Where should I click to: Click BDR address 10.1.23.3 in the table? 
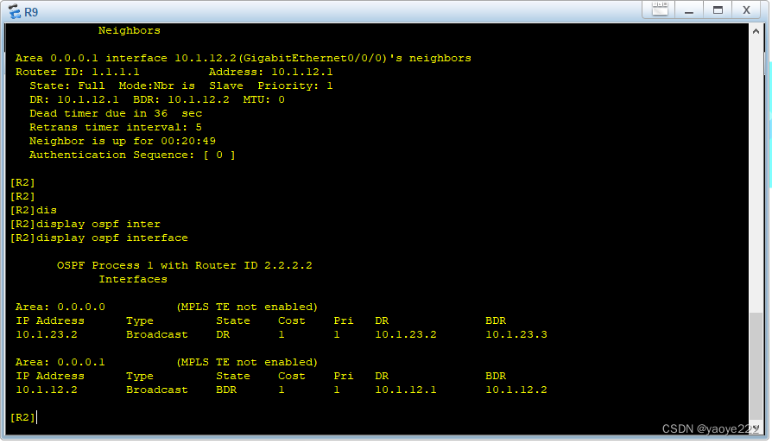pos(516,334)
